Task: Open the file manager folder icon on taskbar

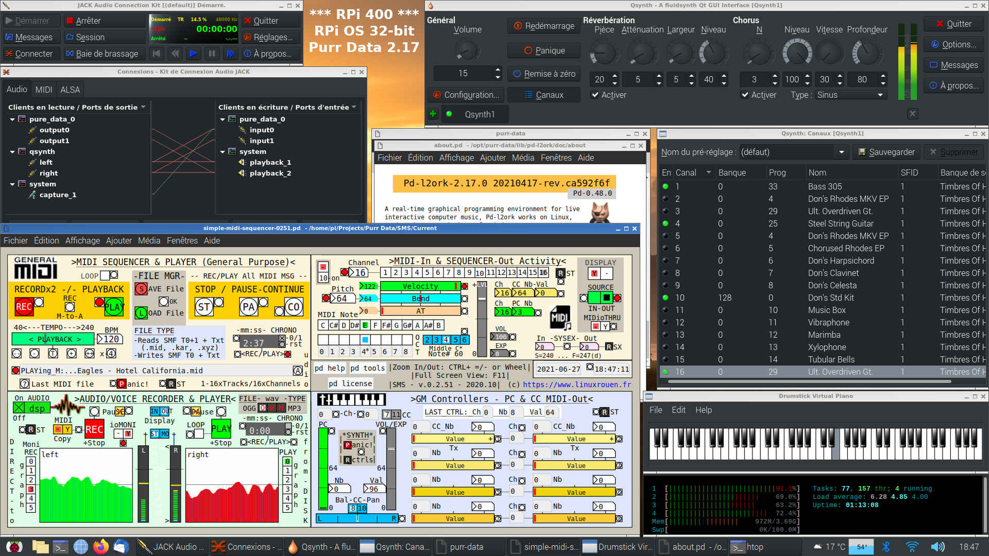Action: tap(40, 547)
